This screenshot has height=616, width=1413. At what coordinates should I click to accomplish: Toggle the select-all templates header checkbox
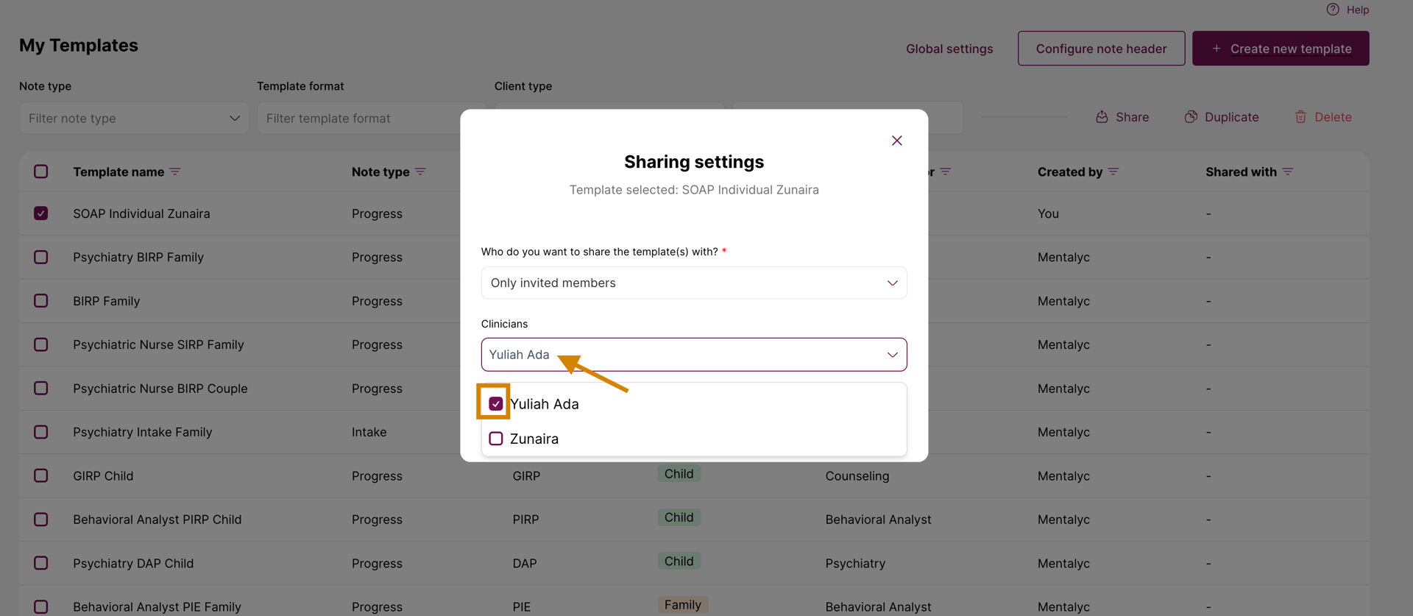(41, 171)
